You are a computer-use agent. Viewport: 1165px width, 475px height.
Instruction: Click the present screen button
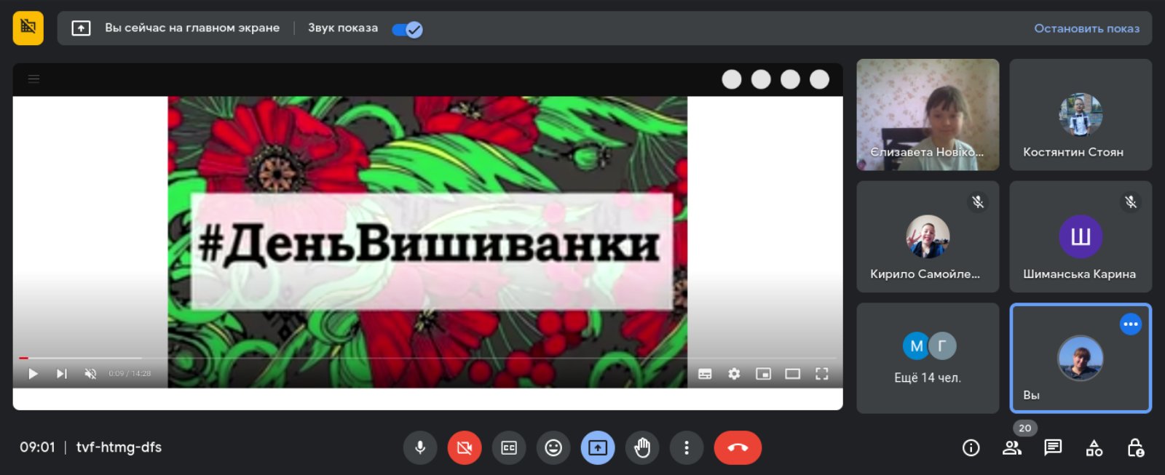(x=598, y=448)
